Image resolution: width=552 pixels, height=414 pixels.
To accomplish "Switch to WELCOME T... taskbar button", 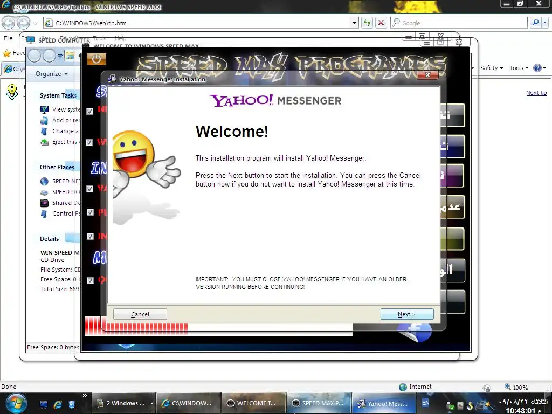I will click(x=254, y=403).
